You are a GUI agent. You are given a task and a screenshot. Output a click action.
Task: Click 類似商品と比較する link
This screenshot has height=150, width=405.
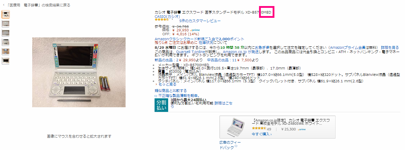(x=171, y=90)
